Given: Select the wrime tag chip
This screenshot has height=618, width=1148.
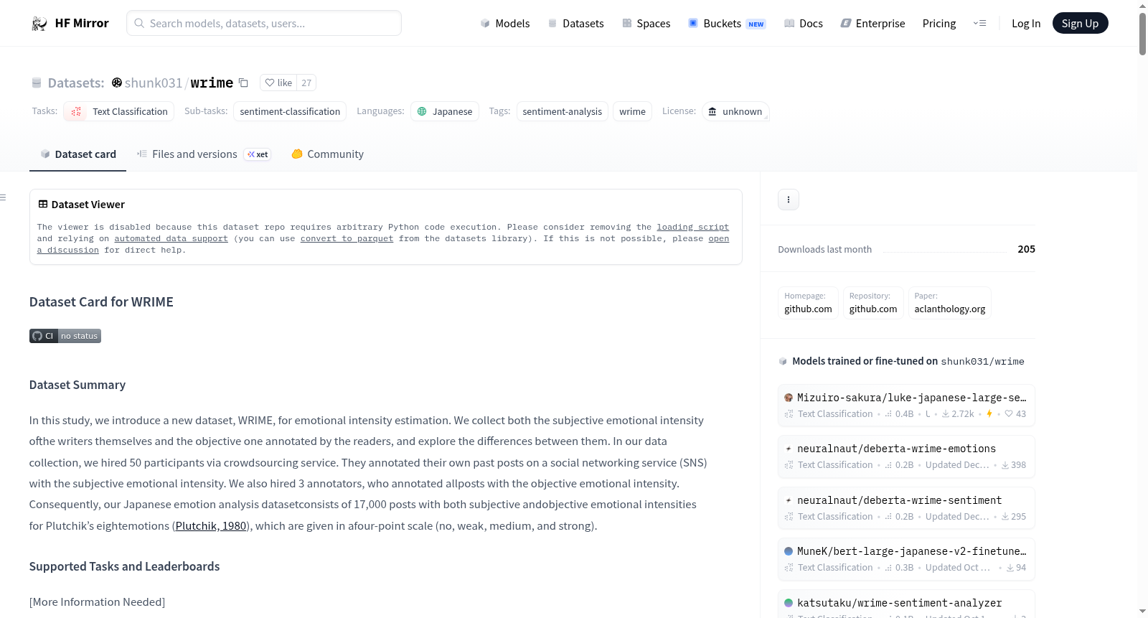Looking at the screenshot, I should pyautogui.click(x=632, y=111).
